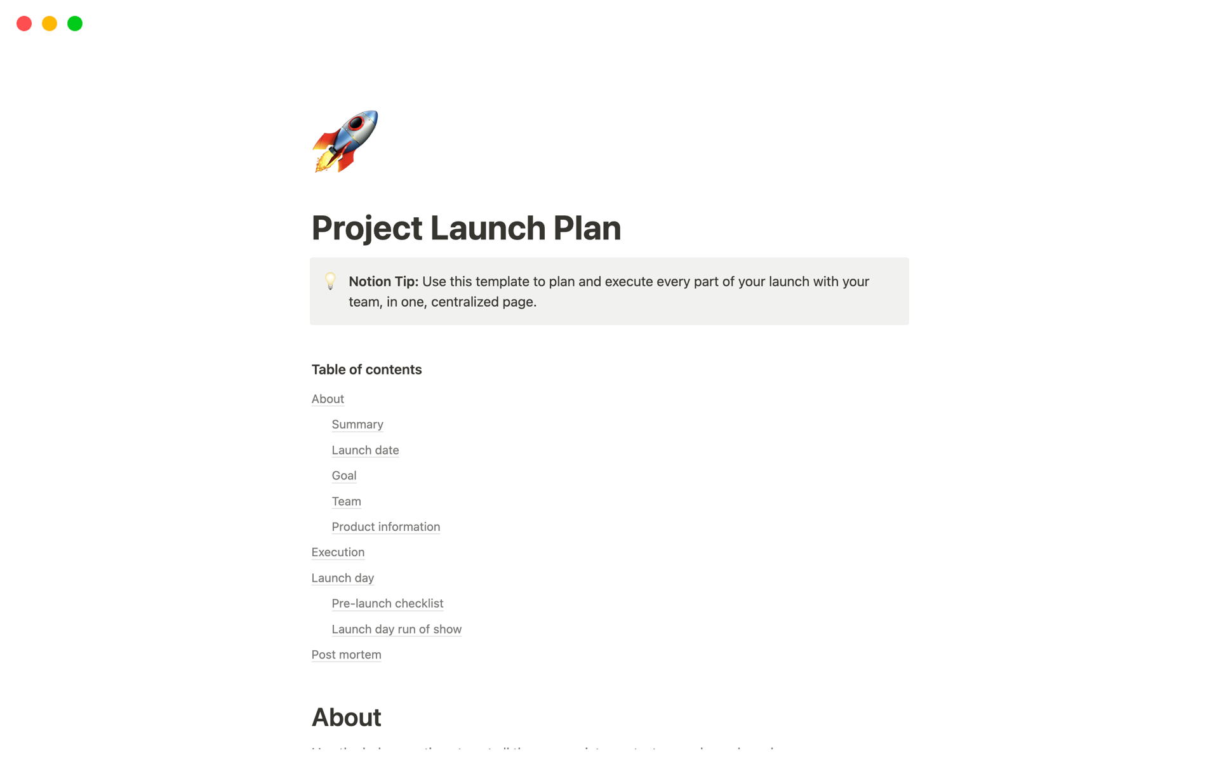1219x762 pixels.
Task: Open the Launch day section
Action: pyautogui.click(x=342, y=577)
